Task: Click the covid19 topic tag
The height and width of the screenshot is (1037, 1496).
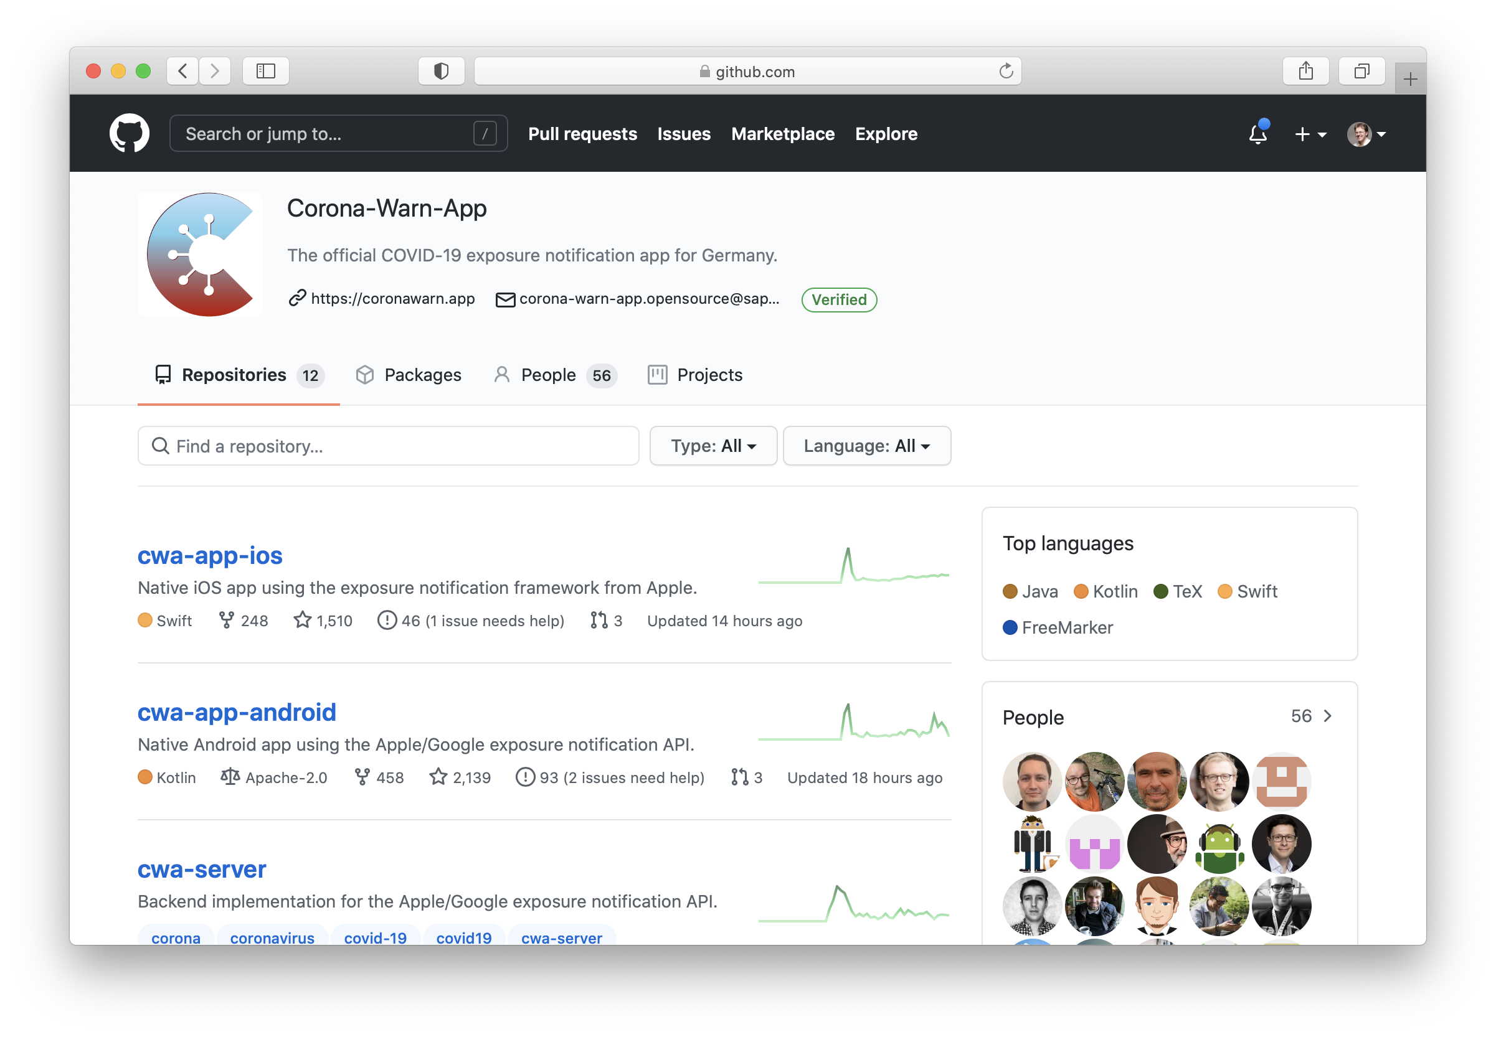Action: 463,937
